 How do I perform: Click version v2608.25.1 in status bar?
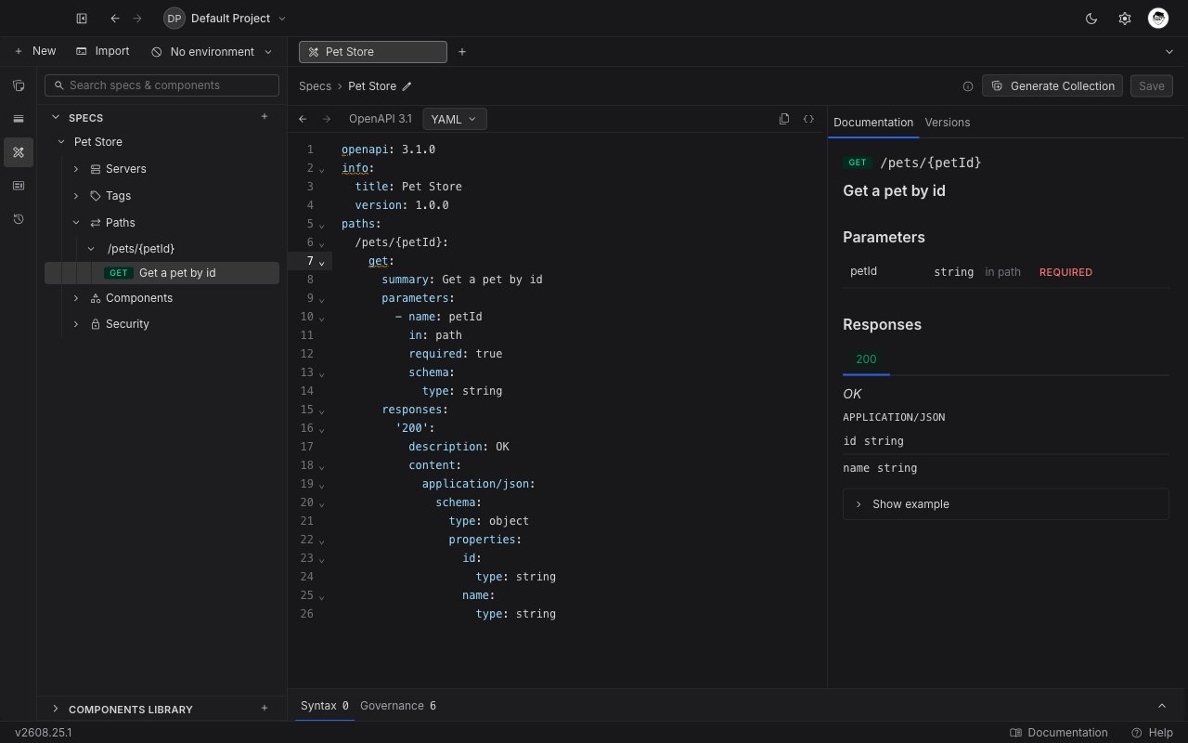point(44,733)
